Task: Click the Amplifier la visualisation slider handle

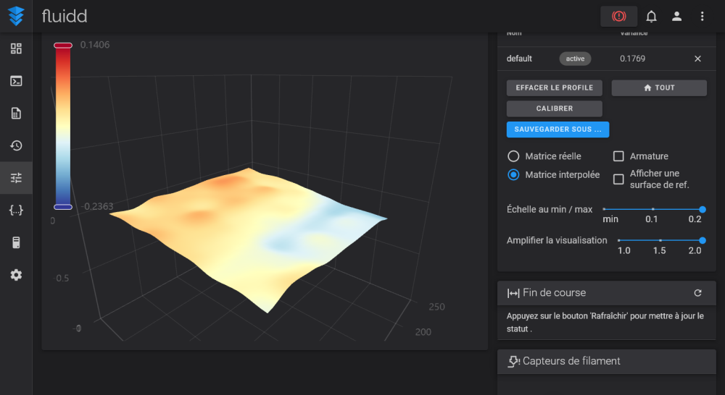Action: 703,240
